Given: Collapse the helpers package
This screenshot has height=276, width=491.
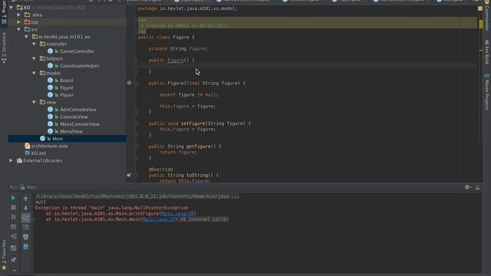Looking at the screenshot, I should [x=34, y=58].
